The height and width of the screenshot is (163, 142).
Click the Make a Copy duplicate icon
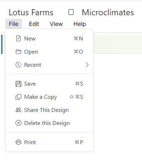pyautogui.click(x=18, y=97)
